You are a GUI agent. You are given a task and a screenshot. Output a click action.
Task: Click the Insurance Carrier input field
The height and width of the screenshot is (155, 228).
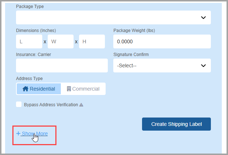tap(62, 65)
